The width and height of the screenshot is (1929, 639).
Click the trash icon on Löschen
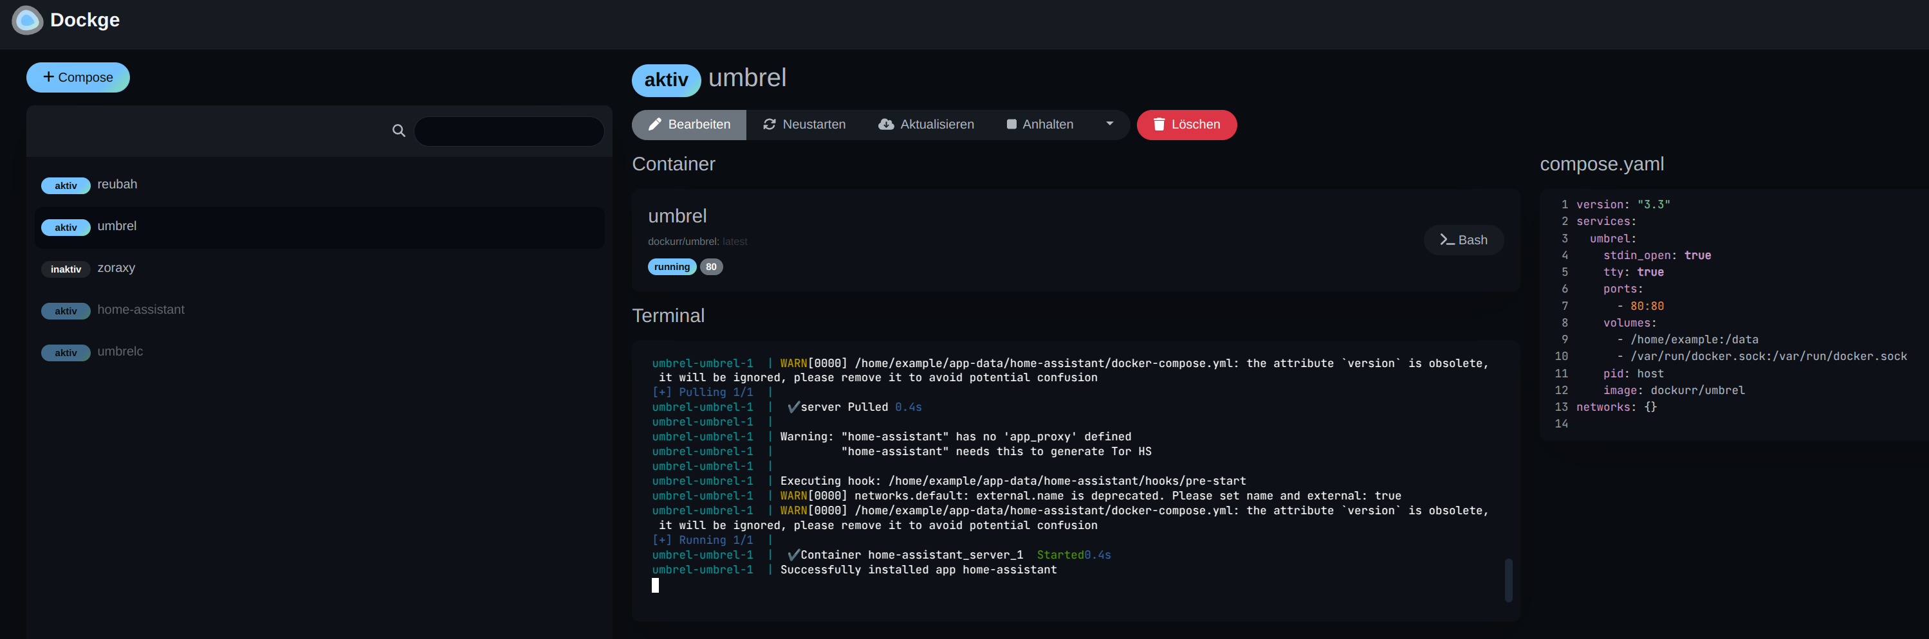tap(1158, 125)
